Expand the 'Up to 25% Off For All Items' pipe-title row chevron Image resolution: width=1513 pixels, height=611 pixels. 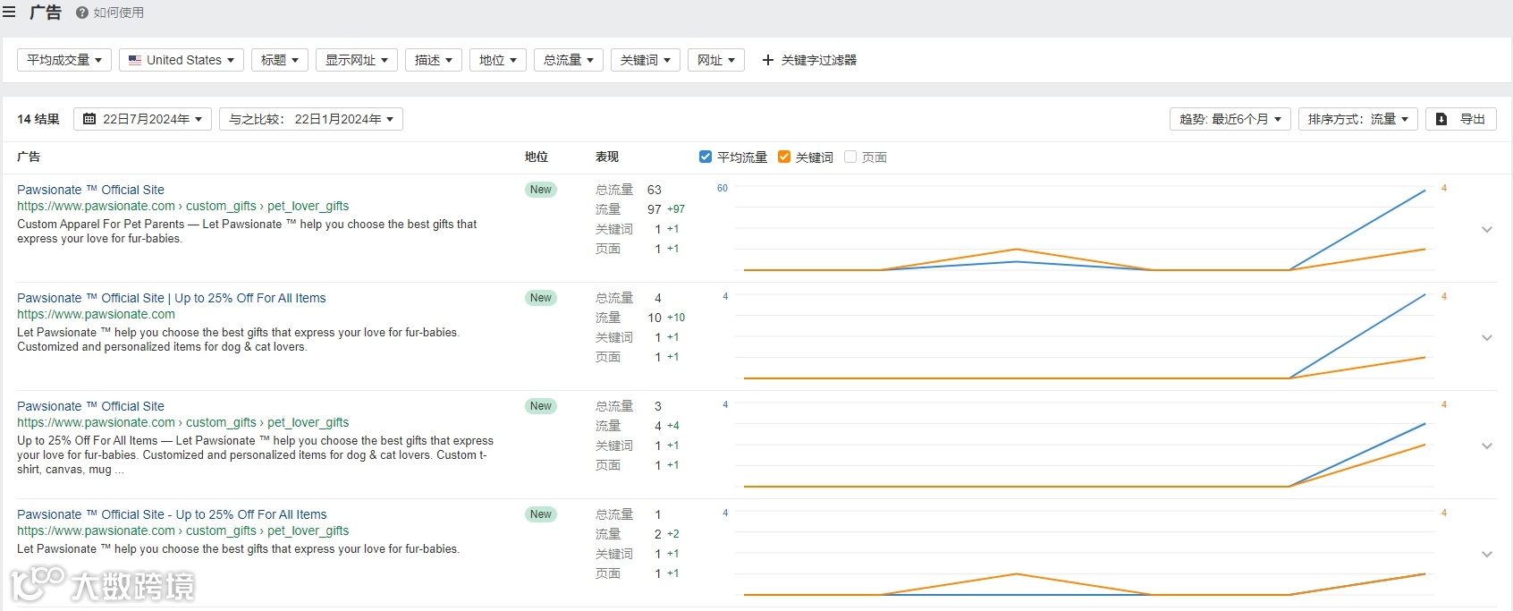point(1487,338)
